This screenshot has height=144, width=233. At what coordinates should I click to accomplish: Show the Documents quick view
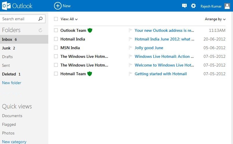click(12, 116)
